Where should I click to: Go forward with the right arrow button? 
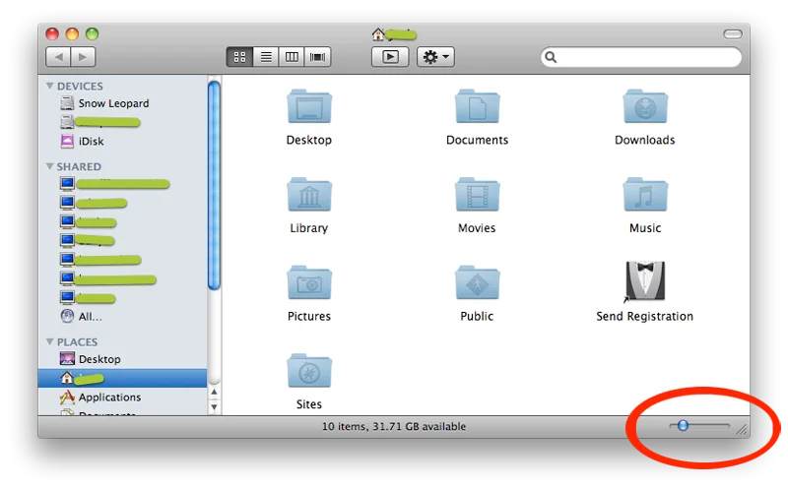pos(83,57)
